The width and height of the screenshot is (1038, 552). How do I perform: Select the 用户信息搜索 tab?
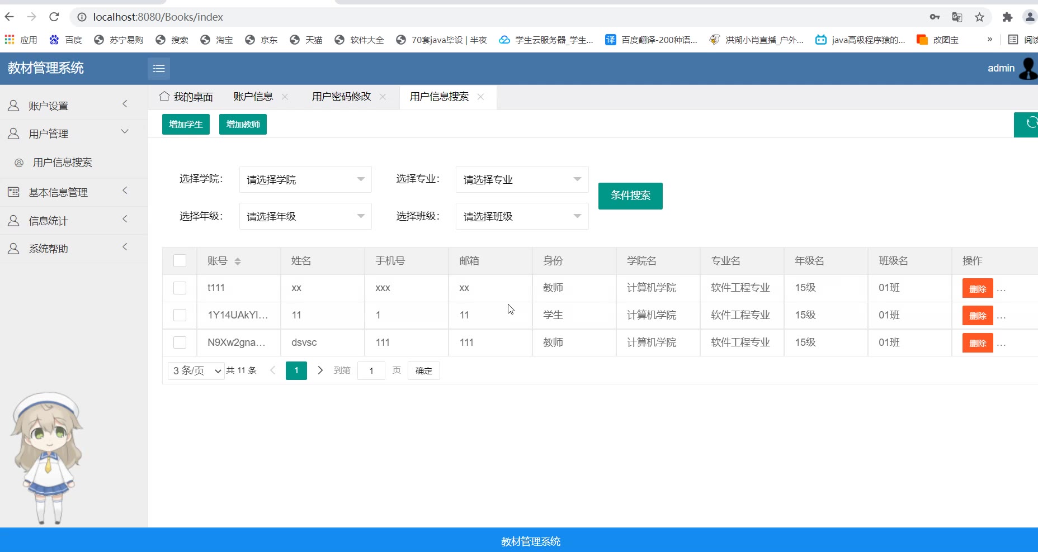tap(439, 97)
